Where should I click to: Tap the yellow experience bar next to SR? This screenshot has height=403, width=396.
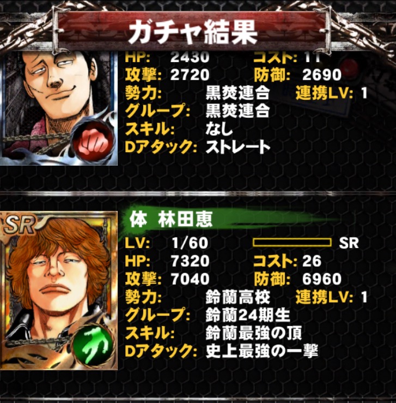[292, 242]
